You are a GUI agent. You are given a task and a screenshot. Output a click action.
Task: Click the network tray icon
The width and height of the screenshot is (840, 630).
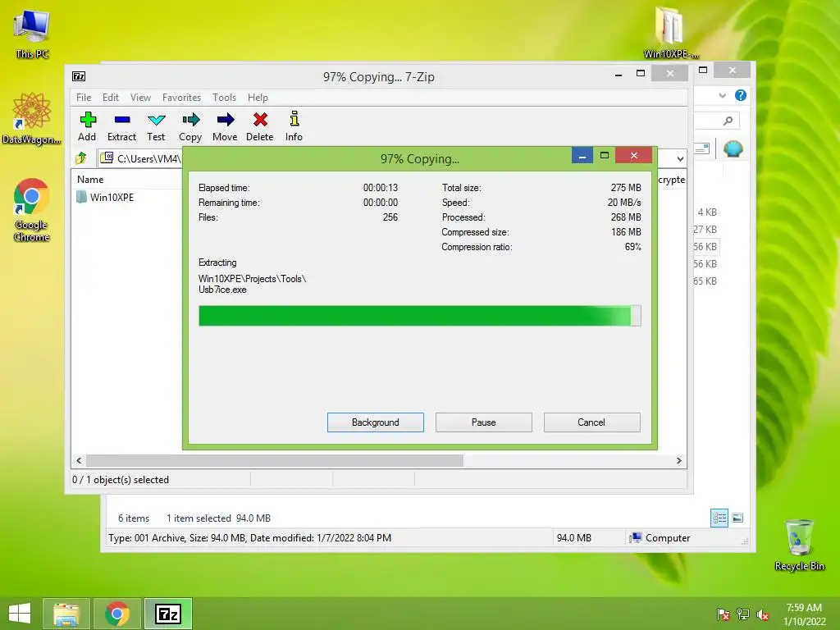click(743, 614)
